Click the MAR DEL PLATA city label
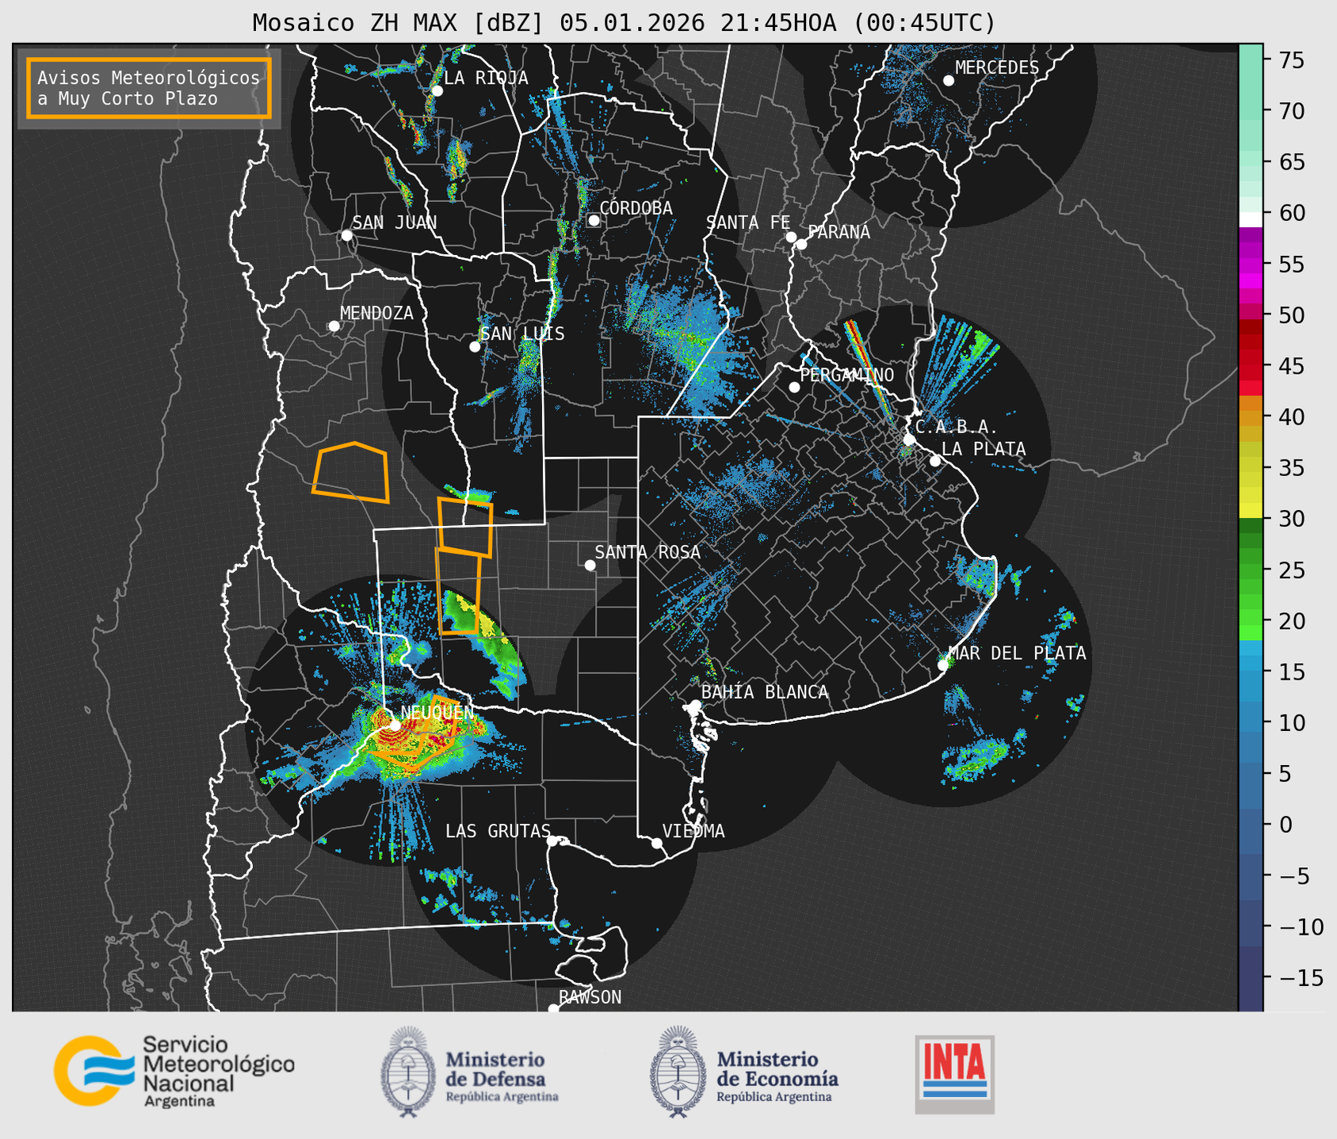 click(x=1017, y=653)
